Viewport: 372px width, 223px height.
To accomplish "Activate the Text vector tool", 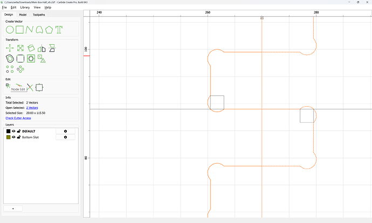I will [59, 30].
